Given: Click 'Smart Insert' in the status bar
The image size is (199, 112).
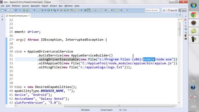Looking at the screenshot, I should click(107, 110).
